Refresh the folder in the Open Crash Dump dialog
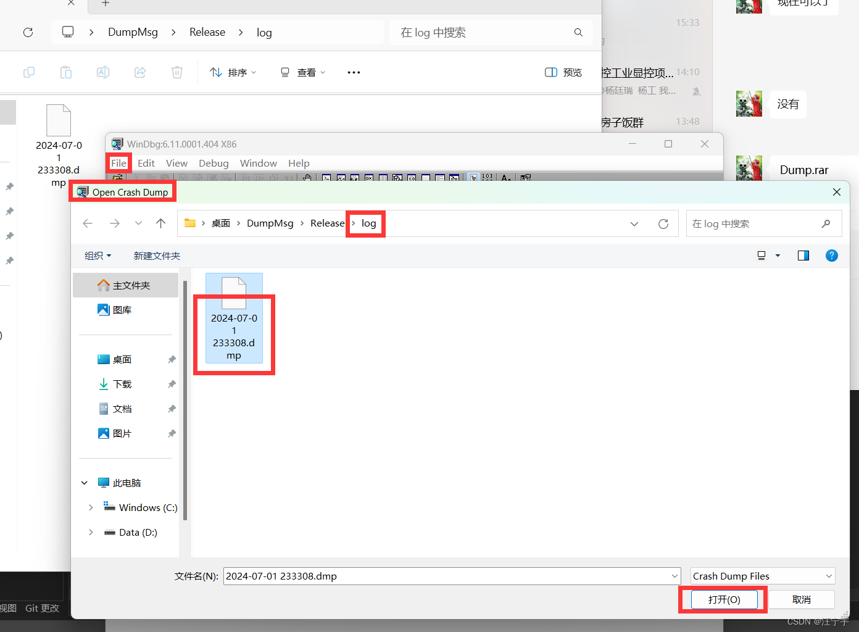The image size is (859, 632). (x=663, y=223)
